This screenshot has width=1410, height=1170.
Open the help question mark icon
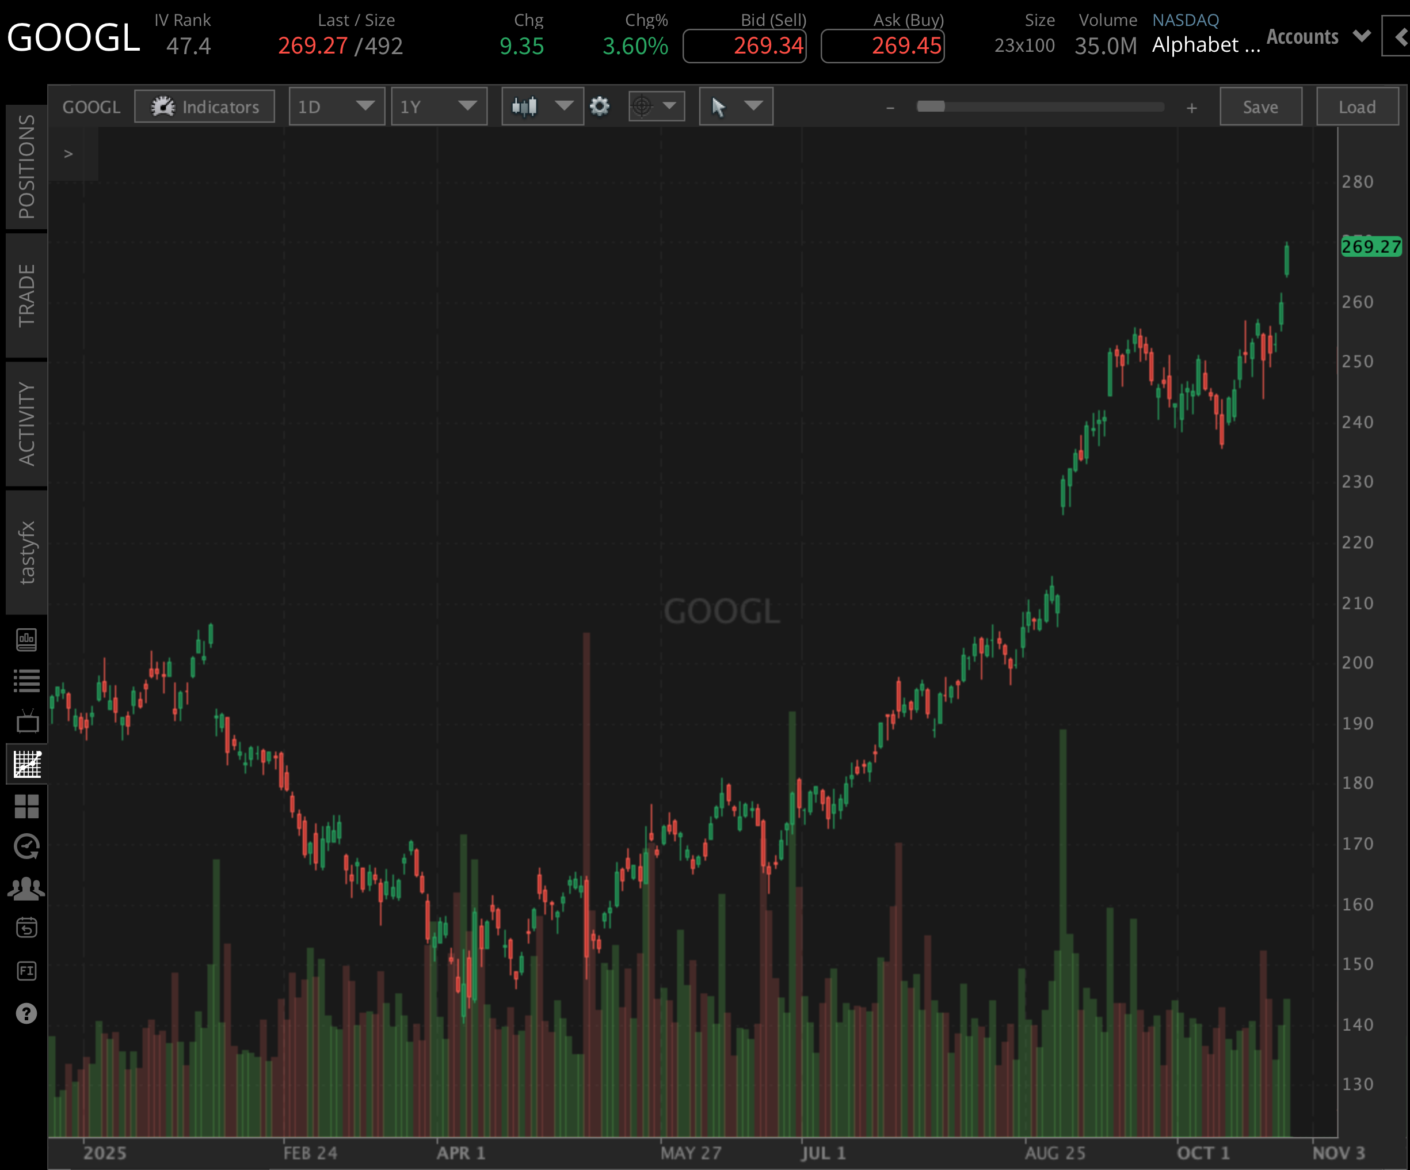coord(26,1013)
